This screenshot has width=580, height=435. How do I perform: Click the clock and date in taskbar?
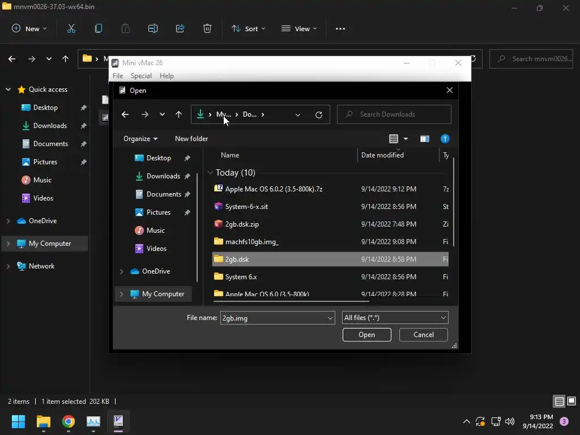click(538, 421)
